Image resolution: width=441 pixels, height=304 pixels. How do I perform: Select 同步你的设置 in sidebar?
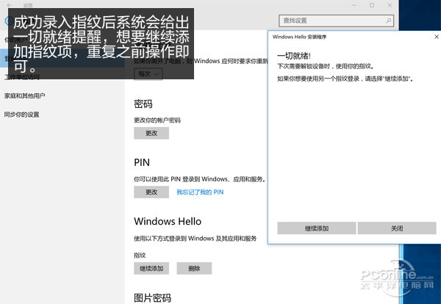click(x=21, y=115)
